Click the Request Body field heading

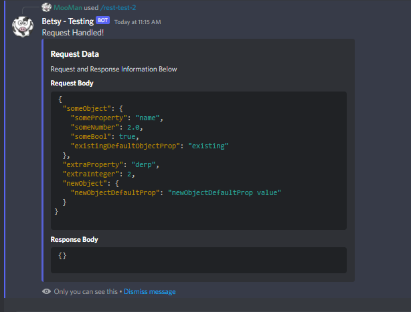[72, 84]
